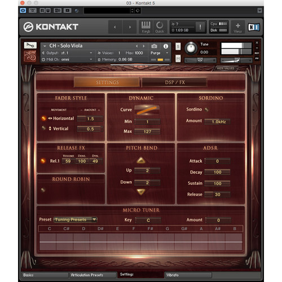
Task: Enable Vertical fader movement
Action: (43, 128)
